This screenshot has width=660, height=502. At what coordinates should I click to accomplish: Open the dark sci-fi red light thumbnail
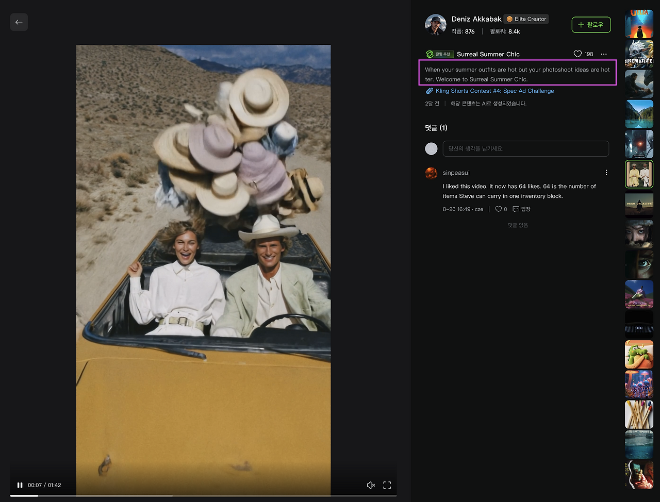click(x=639, y=144)
